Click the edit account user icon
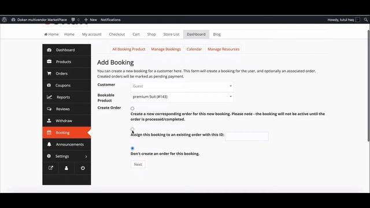This screenshot has height=208, width=370. click(x=66, y=168)
